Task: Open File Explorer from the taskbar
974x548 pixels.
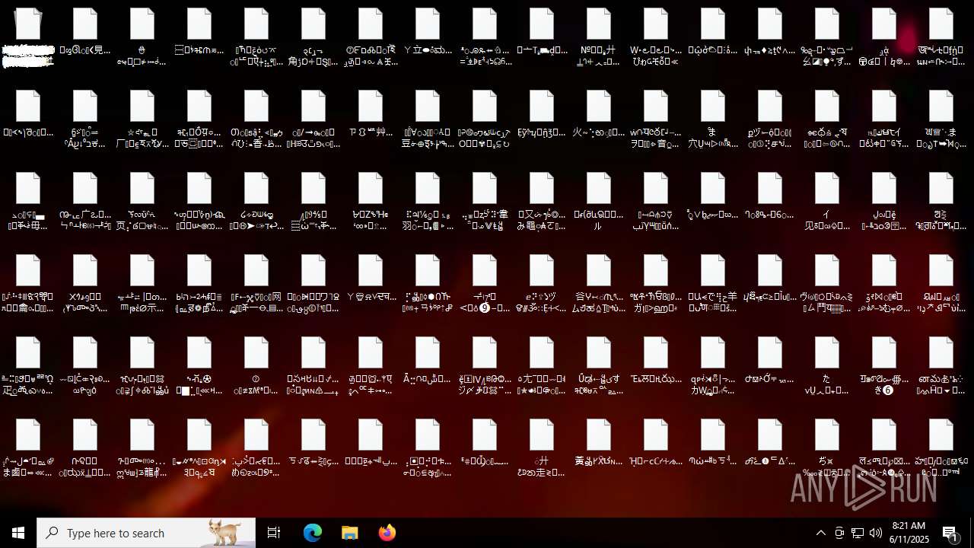Action: pyautogui.click(x=349, y=533)
